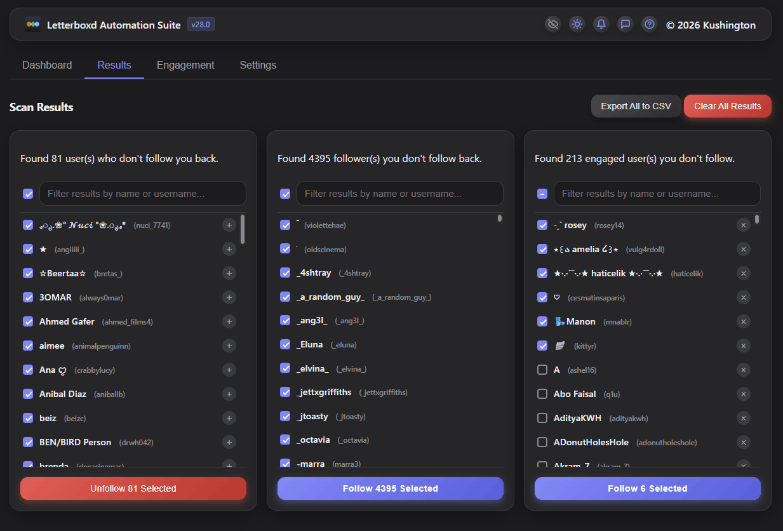
Task: Click Follow 6 Selected button
Action: (x=648, y=488)
